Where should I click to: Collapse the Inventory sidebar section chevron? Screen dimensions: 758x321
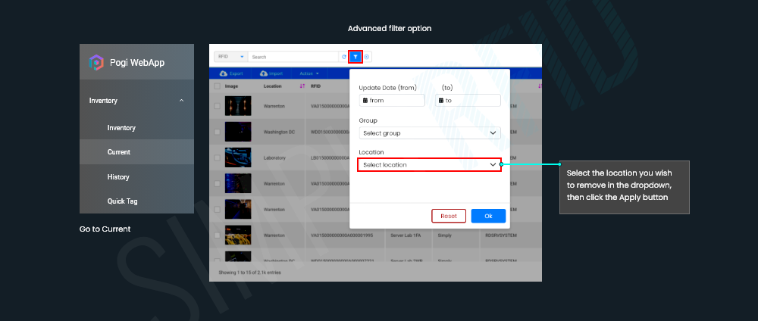tap(181, 101)
